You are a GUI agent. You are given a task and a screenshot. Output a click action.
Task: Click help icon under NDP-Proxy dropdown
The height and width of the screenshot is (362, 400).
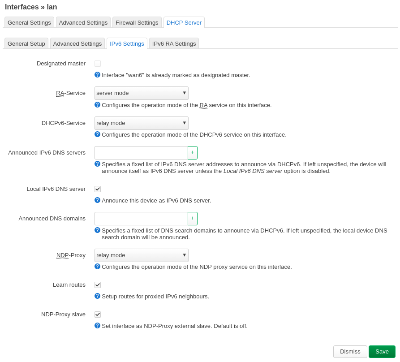[97, 266]
